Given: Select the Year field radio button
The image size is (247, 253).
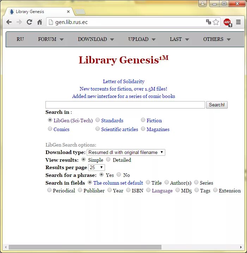Looking at the screenshot, I should [x=109, y=190].
